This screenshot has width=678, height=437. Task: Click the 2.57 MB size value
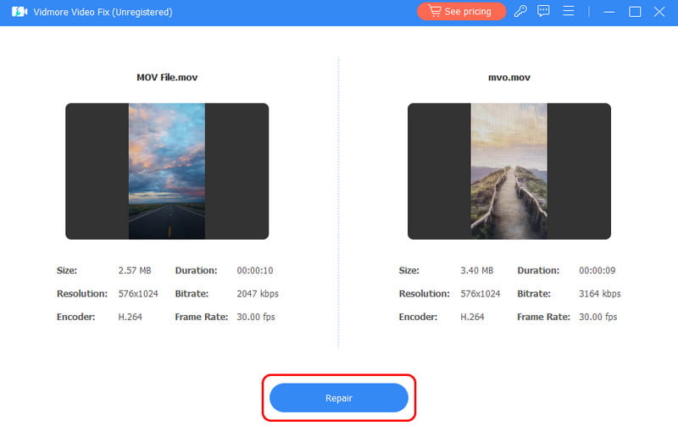(x=135, y=271)
